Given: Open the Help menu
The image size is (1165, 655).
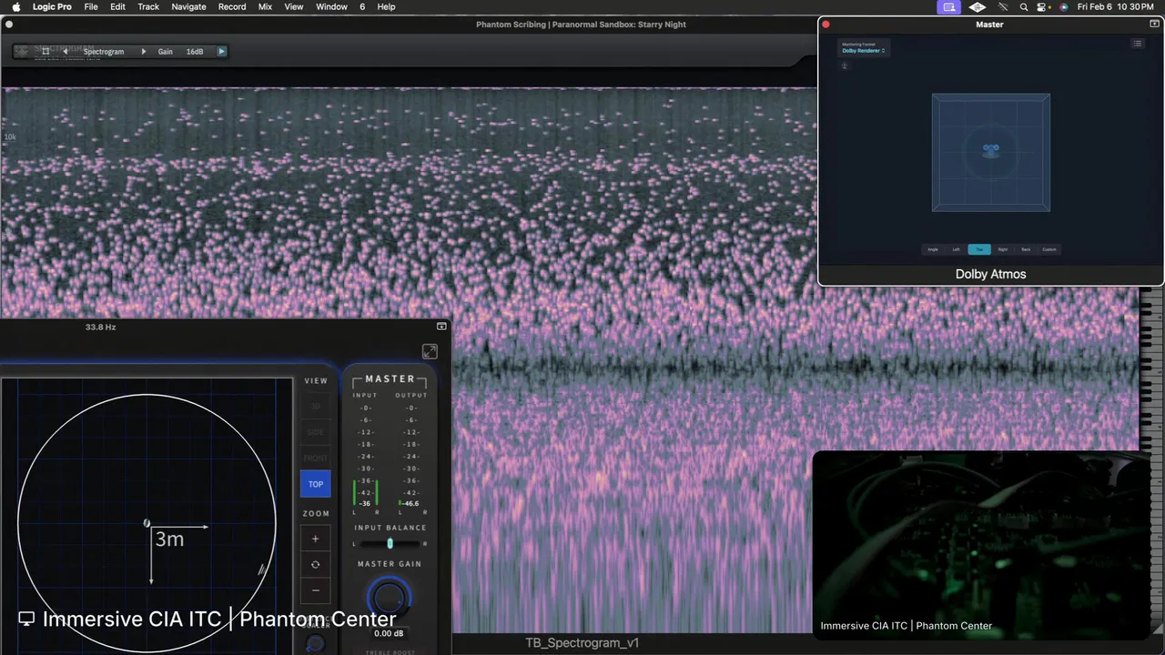Looking at the screenshot, I should pos(386,6).
